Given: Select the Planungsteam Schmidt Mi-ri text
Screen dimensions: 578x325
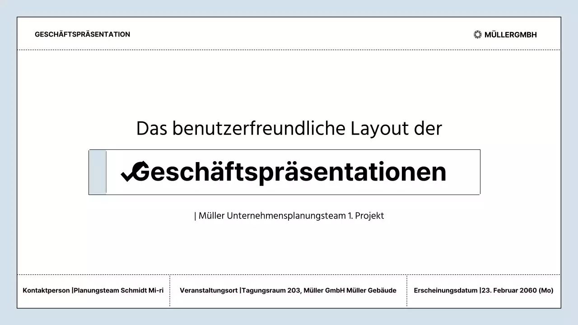Looking at the screenshot, I should [x=118, y=290].
